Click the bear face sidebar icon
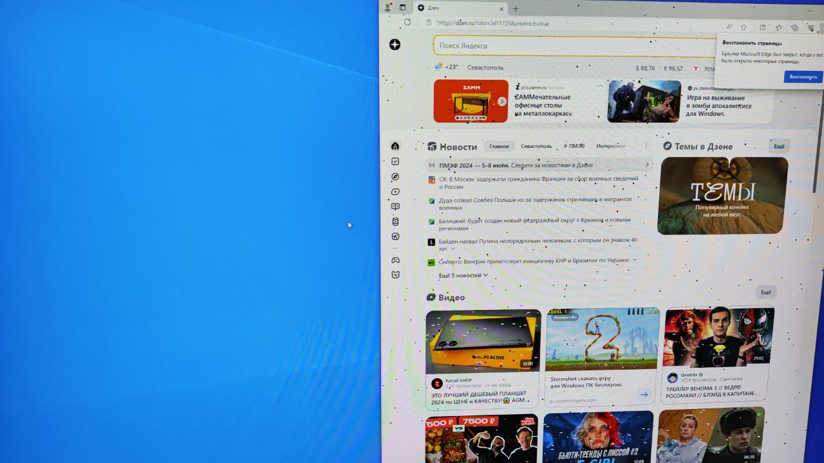The width and height of the screenshot is (824, 463). click(395, 275)
